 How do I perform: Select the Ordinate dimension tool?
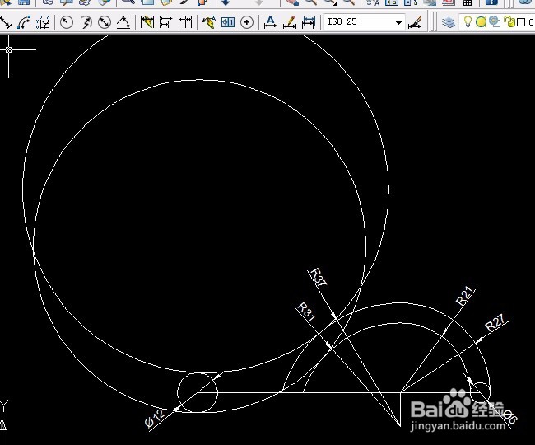43,22
